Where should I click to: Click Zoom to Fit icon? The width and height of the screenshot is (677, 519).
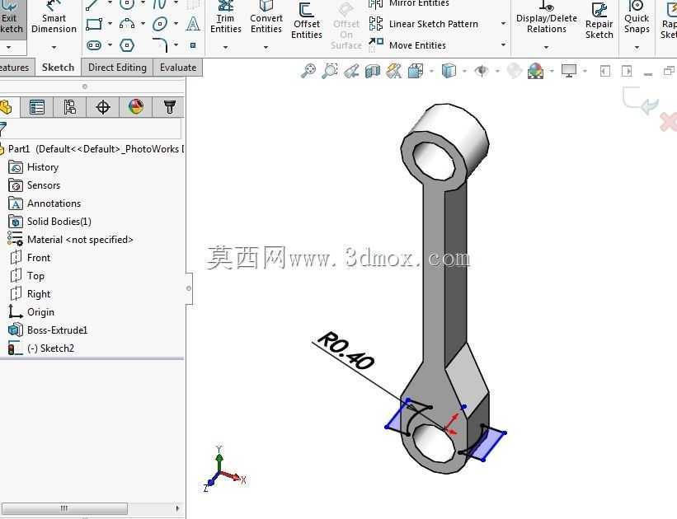[x=308, y=71]
